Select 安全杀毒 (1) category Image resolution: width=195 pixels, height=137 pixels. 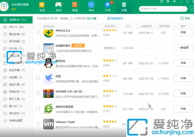coord(16,70)
